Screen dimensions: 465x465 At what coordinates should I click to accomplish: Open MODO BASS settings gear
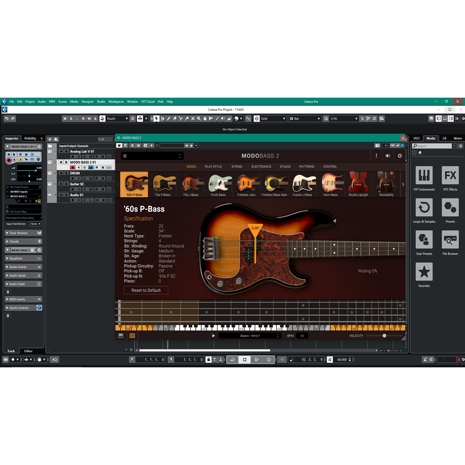click(400, 156)
